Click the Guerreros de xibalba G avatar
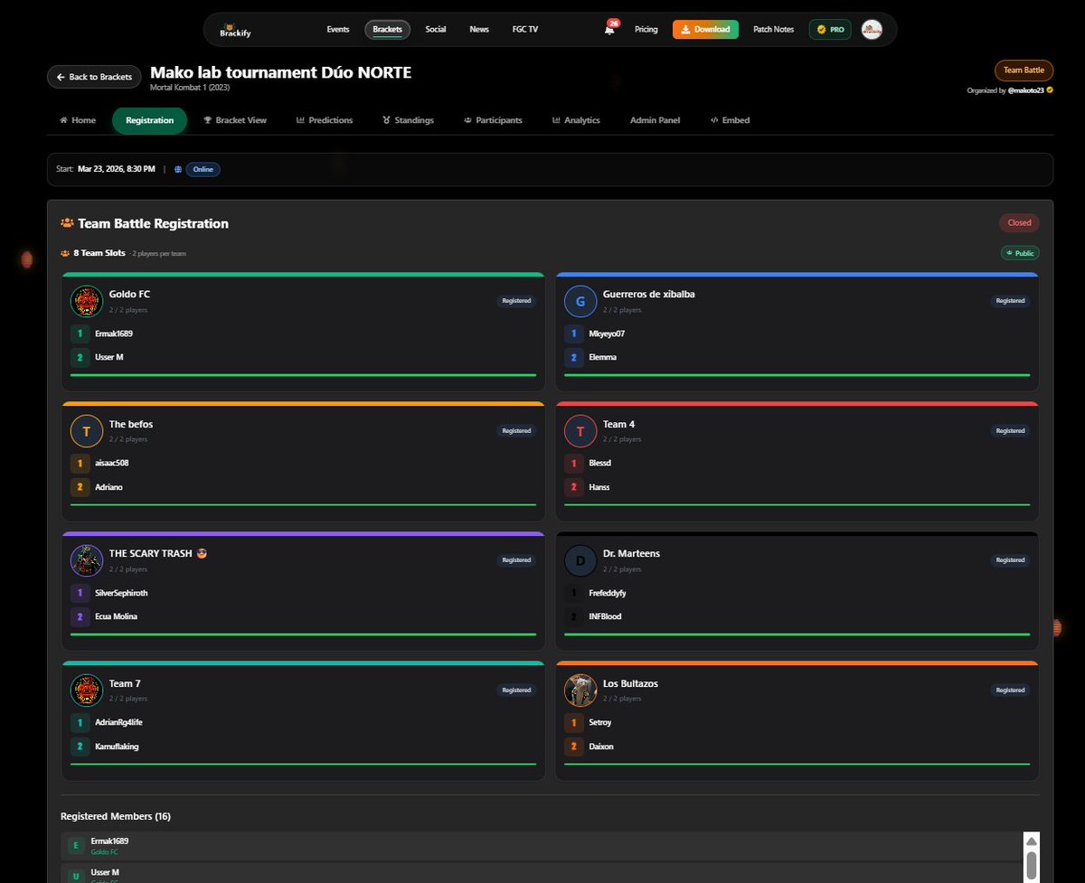Screen dimensions: 1085x883 [580, 301]
